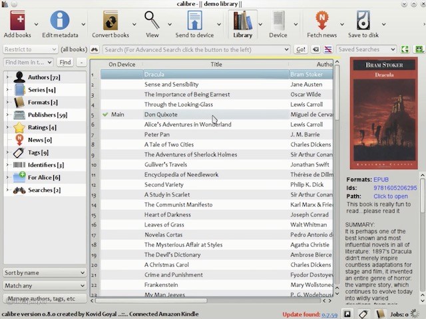This screenshot has height=319, width=426.
Task: Click the Save to disk icon
Action: 363,20
